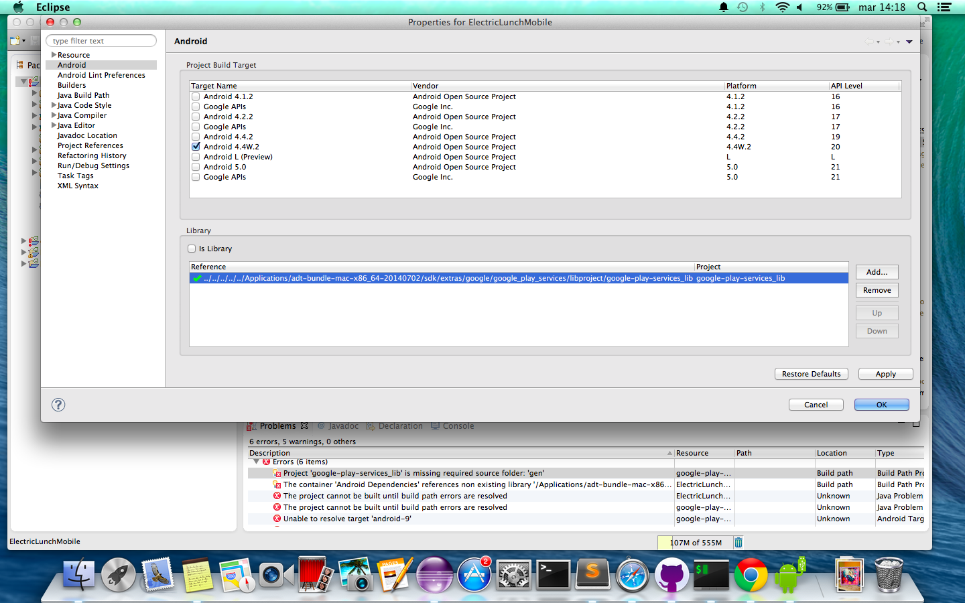Select Android Lint Preferences in the list
Screen dimensions: 965x603
pyautogui.click(x=101, y=75)
